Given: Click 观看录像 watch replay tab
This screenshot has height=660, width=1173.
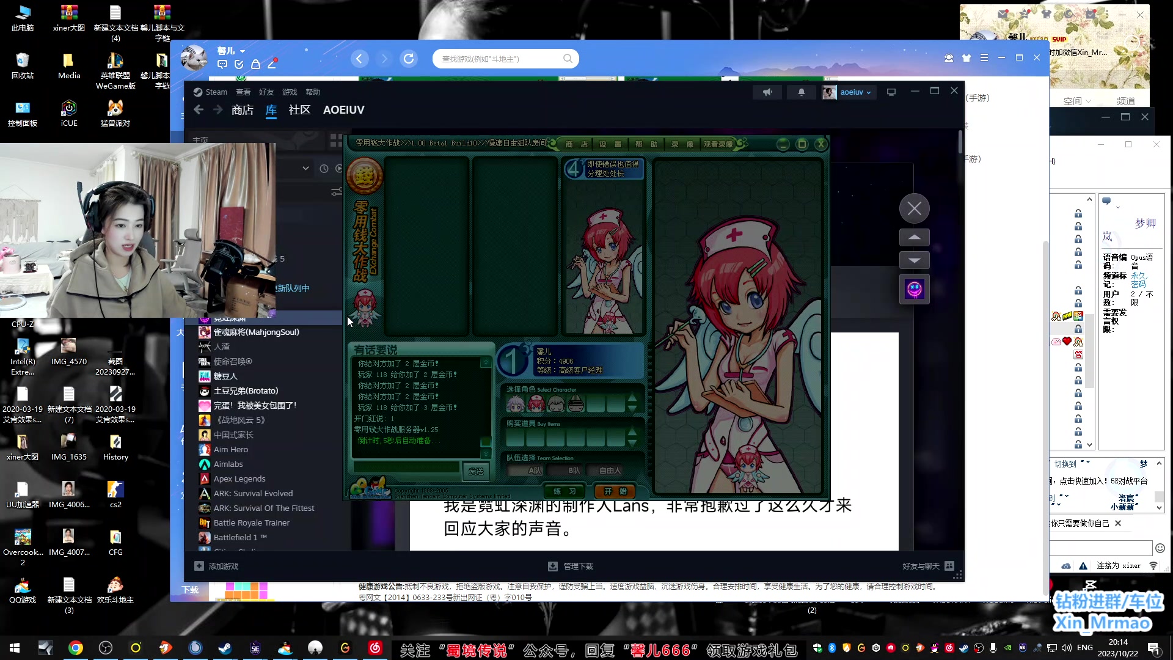Looking at the screenshot, I should pyautogui.click(x=718, y=144).
